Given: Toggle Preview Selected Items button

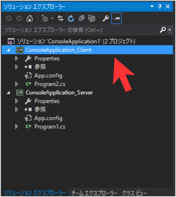Looking at the screenshot, I should 116,18.
